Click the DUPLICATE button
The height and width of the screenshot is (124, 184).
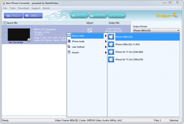click(x=98, y=16)
